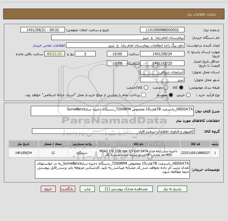Image resolution: width=228 pixels, height=221 pixels.
Task: Click the پاسخ به نیاز button
Action: pos(172,189)
